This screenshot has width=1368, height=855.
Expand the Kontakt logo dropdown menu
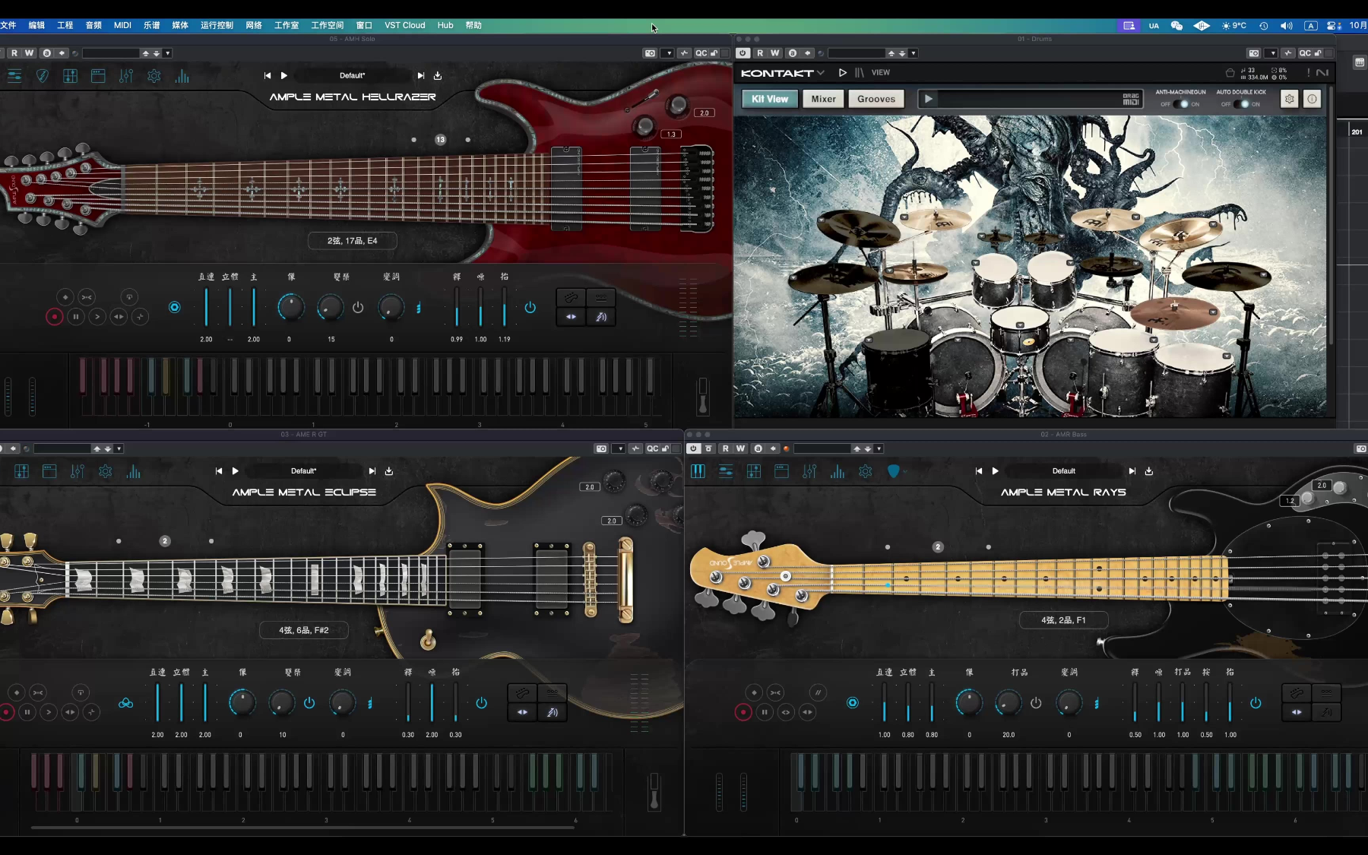pyautogui.click(x=821, y=73)
